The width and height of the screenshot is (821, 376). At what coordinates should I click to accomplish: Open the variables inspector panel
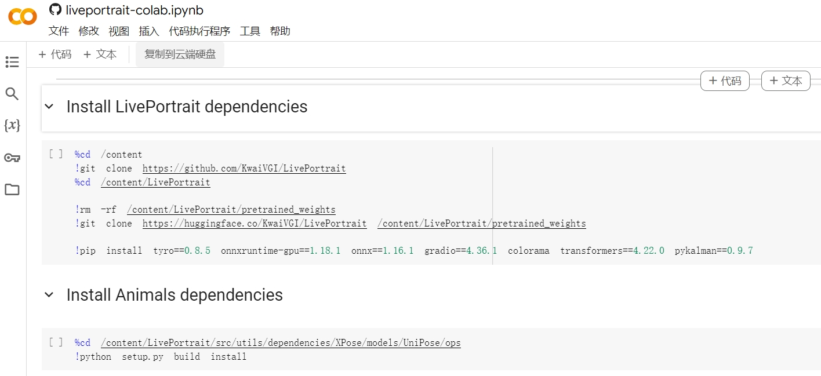pyautogui.click(x=12, y=125)
